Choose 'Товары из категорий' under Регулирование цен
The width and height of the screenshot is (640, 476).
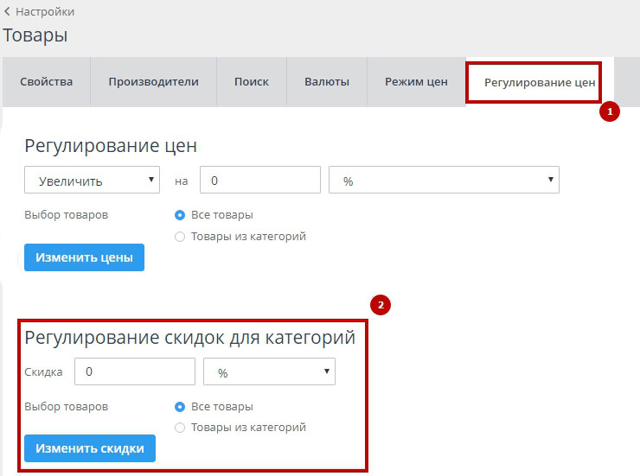[x=181, y=236]
